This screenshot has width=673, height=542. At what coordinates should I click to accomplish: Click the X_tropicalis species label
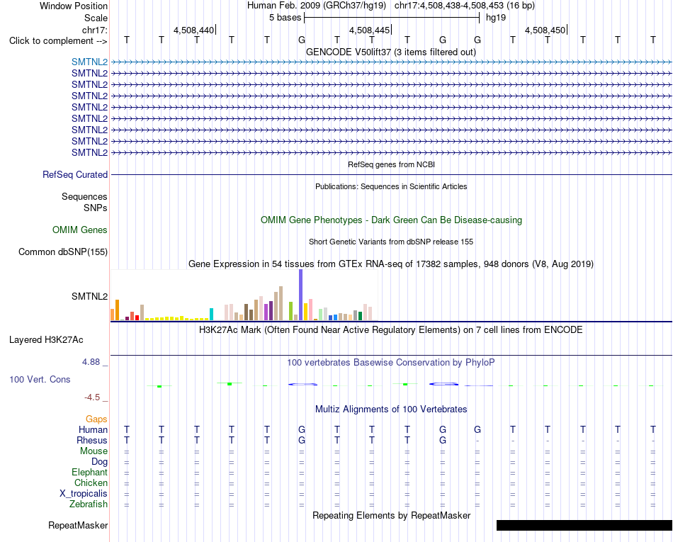pos(84,494)
